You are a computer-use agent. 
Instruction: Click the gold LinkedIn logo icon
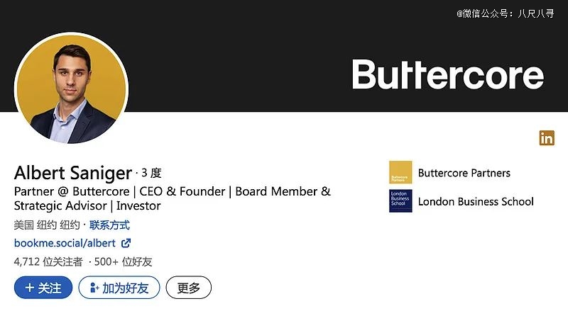point(547,137)
